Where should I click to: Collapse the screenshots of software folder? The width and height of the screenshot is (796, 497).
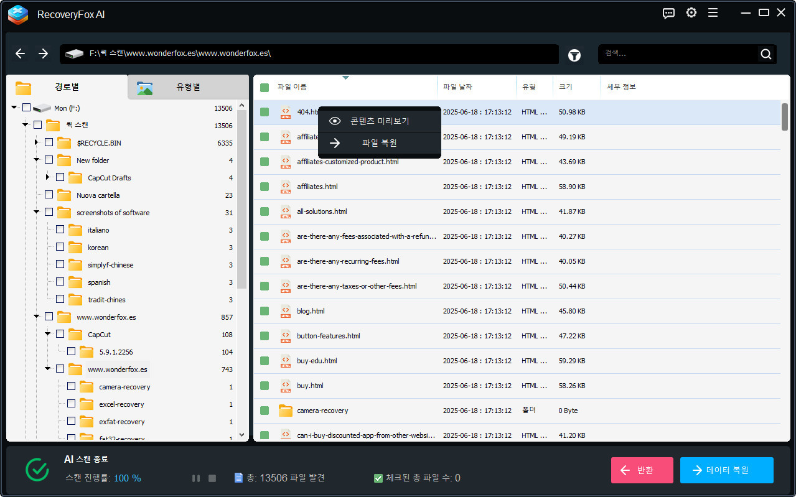(37, 213)
